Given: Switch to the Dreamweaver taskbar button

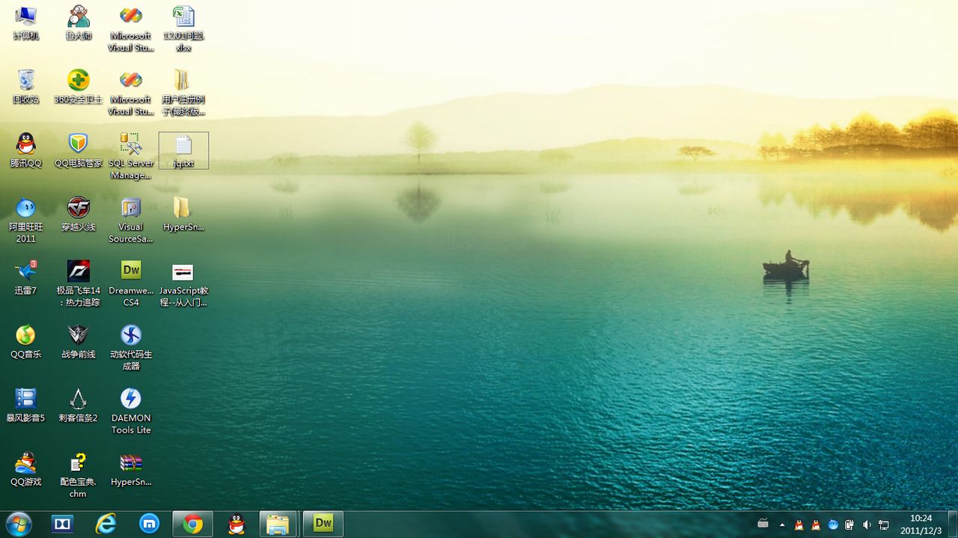Looking at the screenshot, I should pos(323,524).
